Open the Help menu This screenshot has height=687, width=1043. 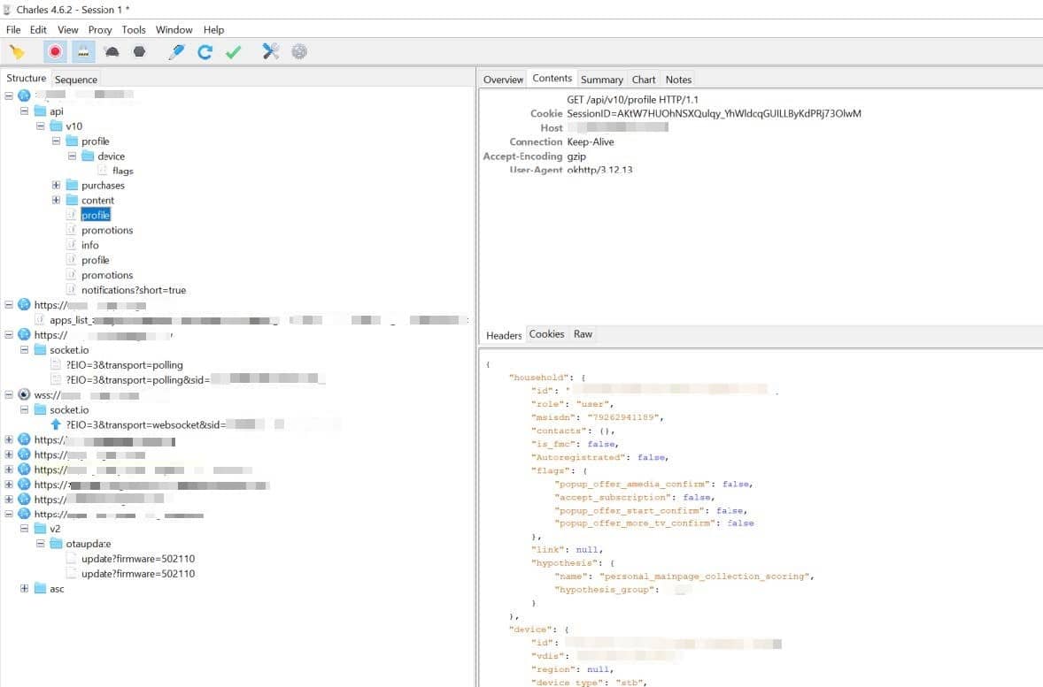point(213,30)
